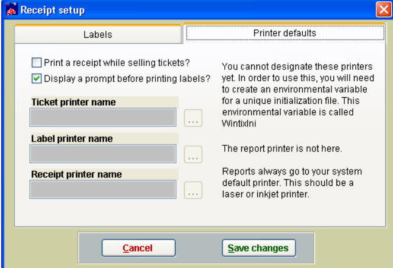The image size is (393, 268).
Task: Close the Receipt setup window
Action: 383,10
